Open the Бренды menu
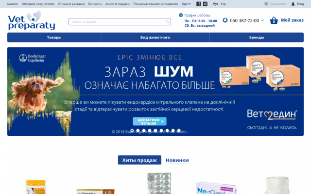Screen dimensions: 311x194 pyautogui.click(x=257, y=37)
